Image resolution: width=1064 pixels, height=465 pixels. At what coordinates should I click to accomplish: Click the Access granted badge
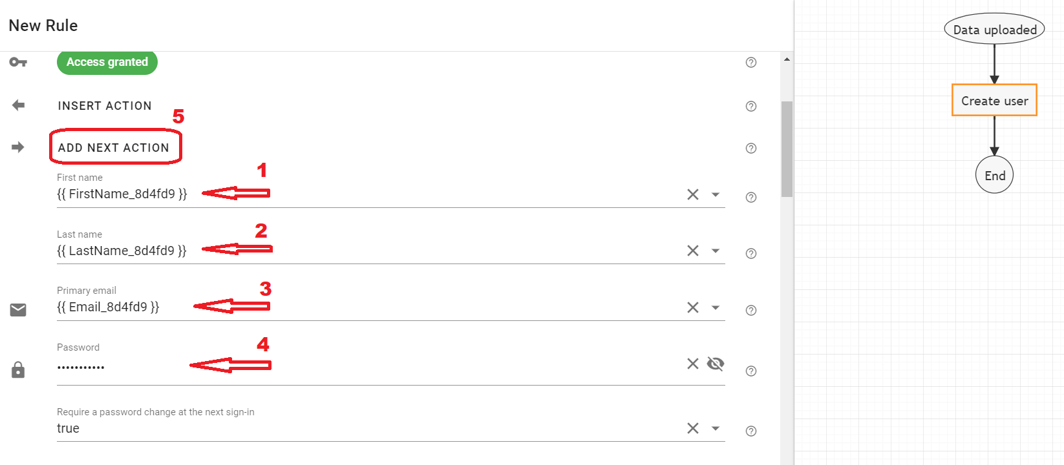click(107, 62)
